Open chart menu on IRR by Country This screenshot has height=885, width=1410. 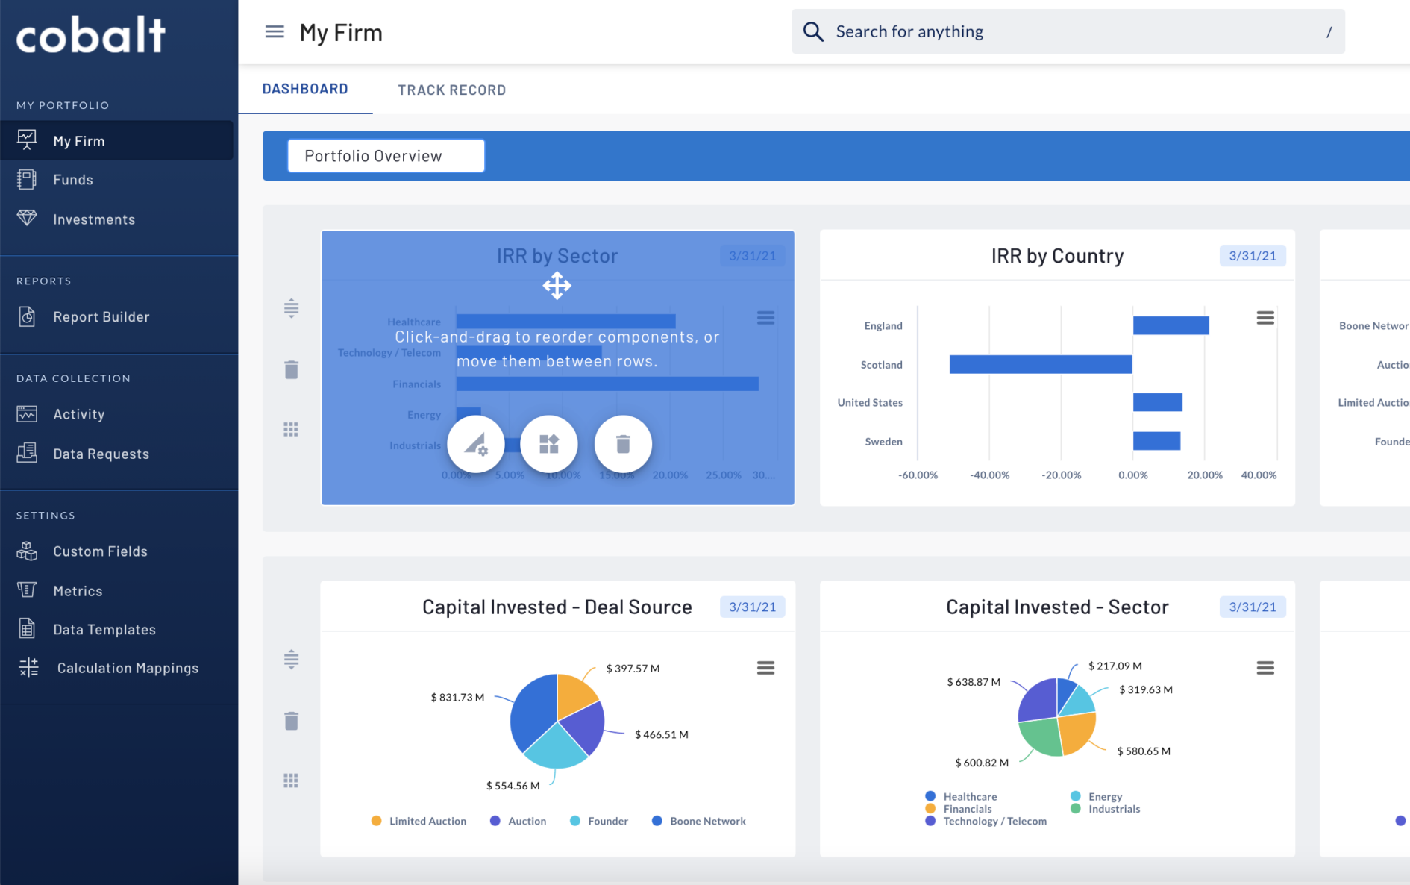click(1265, 318)
